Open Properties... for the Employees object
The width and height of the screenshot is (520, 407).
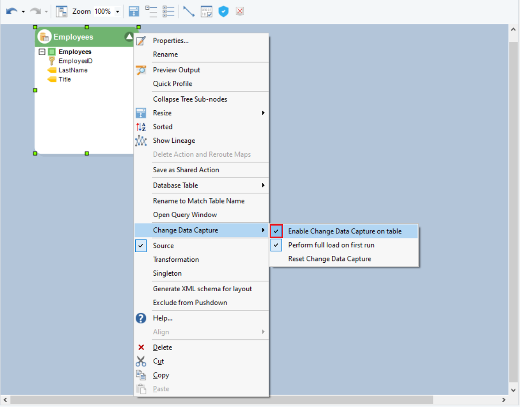click(x=170, y=40)
